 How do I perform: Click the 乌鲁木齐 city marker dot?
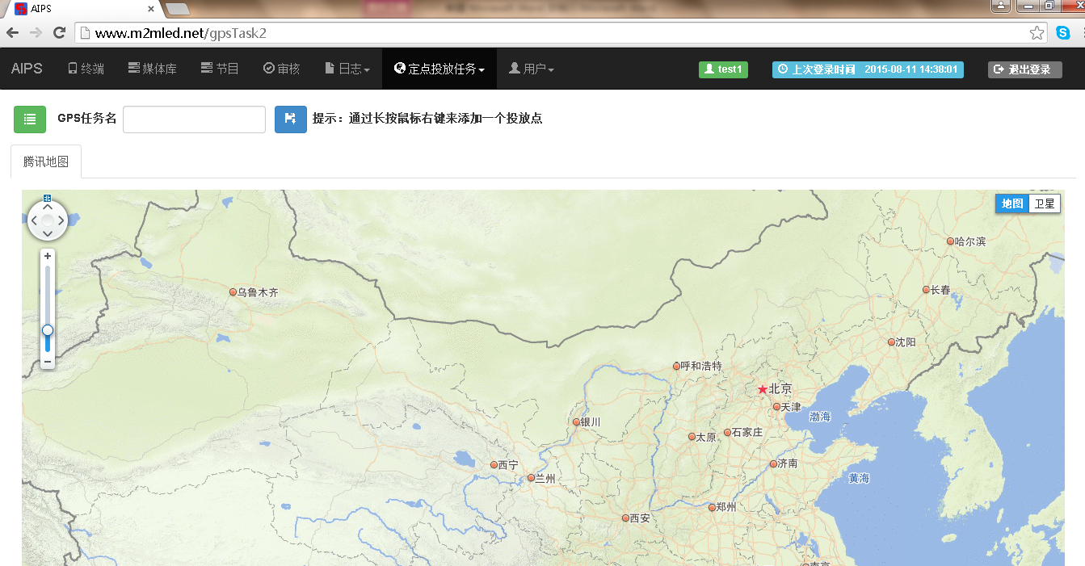tap(233, 292)
